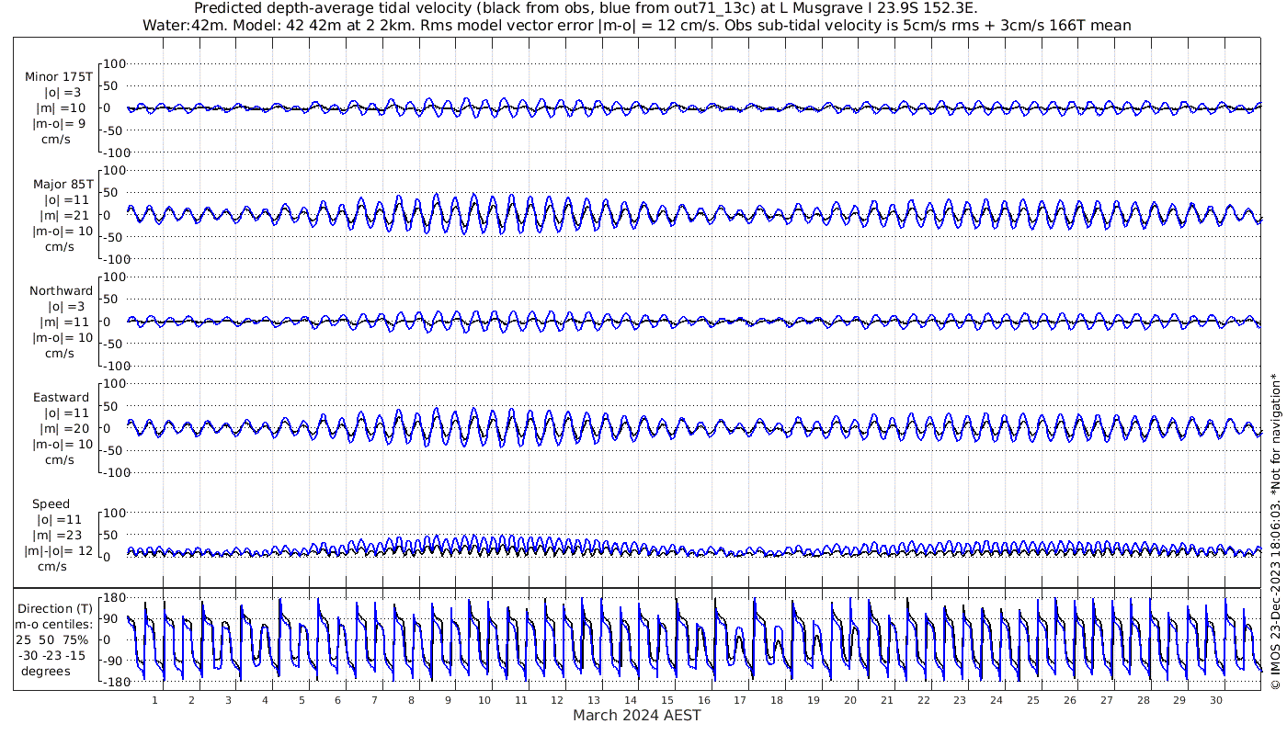Click '-50' tick of the Northward axis

pos(115,344)
